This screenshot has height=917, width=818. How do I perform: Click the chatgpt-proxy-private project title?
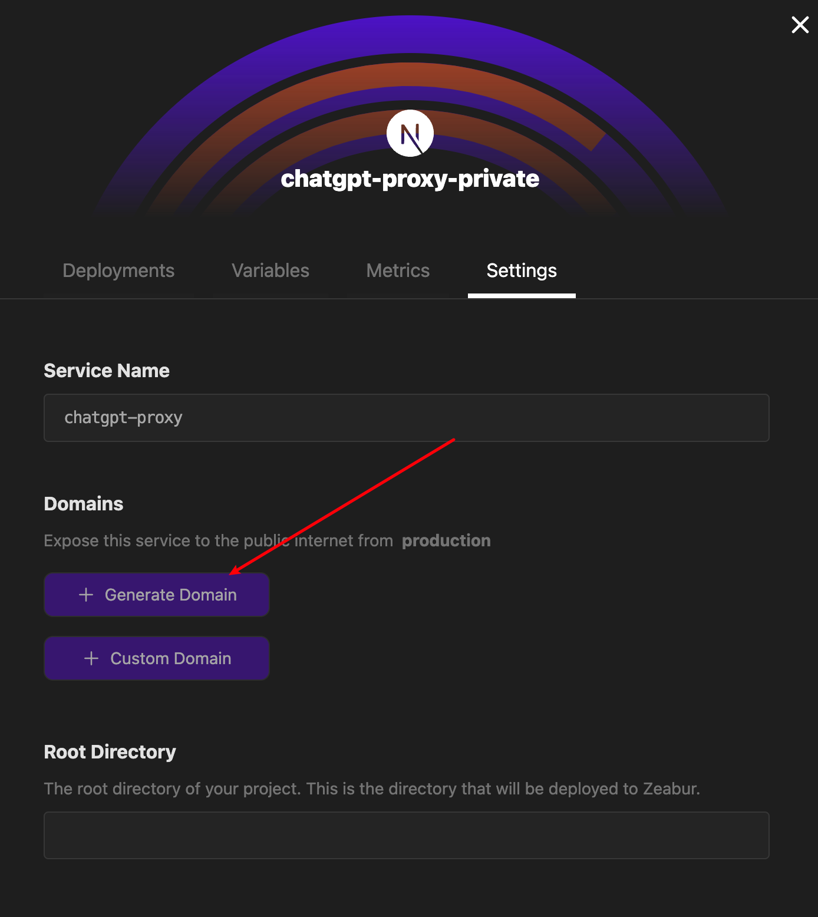[x=410, y=179]
